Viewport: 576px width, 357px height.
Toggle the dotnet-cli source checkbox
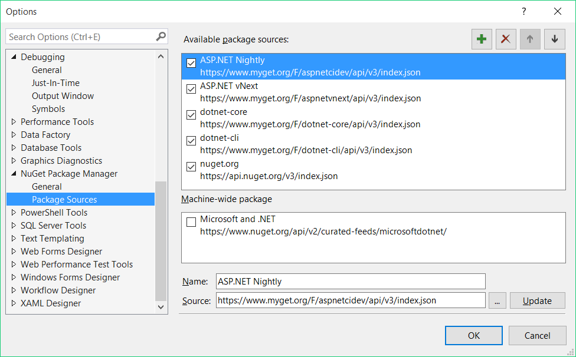pos(191,141)
